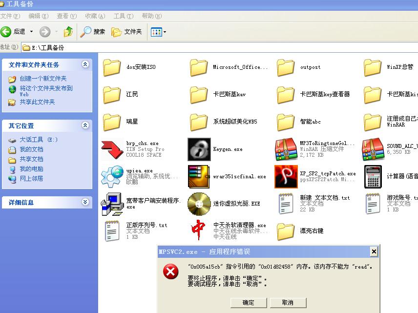Select 迷你虚拟光驱.EXE disc icon
This screenshot has width=418, height=313.
[x=199, y=204]
